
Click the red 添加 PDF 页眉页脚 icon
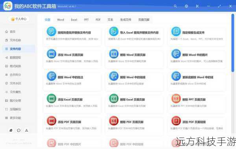click(52, 121)
